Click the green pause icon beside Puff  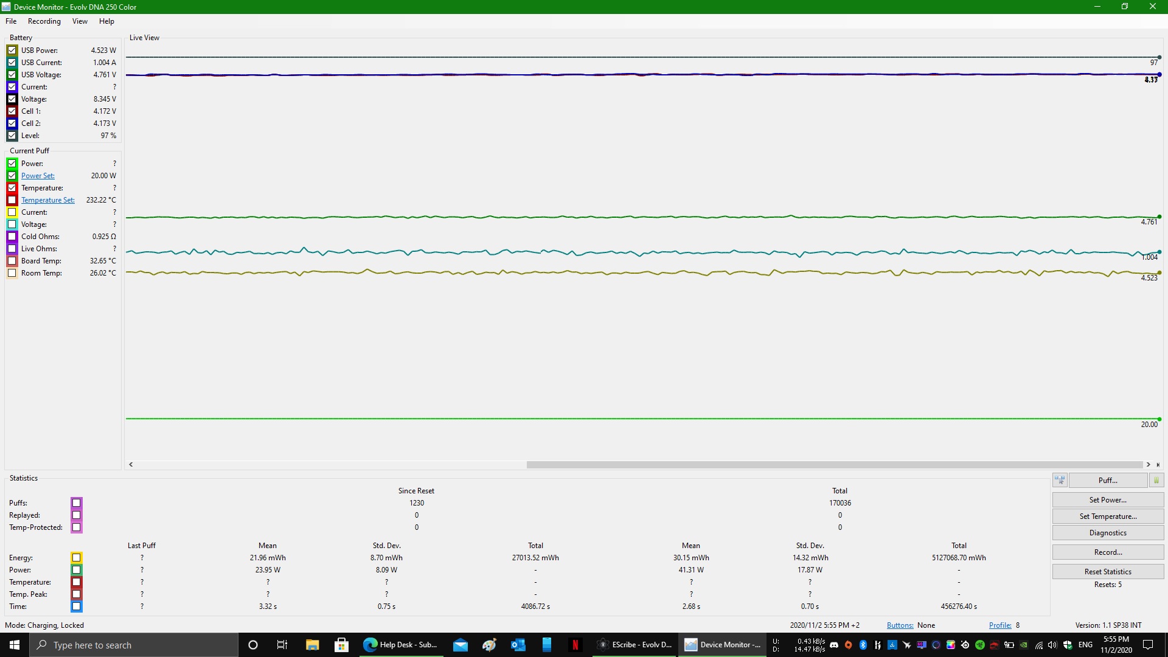point(1156,481)
